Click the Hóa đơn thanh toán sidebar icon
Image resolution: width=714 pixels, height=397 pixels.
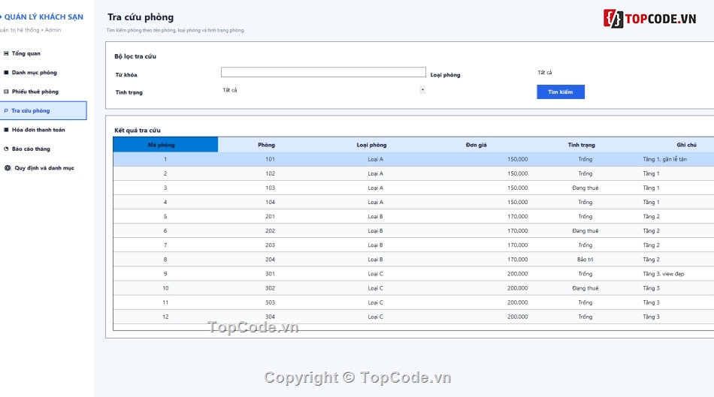[x=6, y=130]
